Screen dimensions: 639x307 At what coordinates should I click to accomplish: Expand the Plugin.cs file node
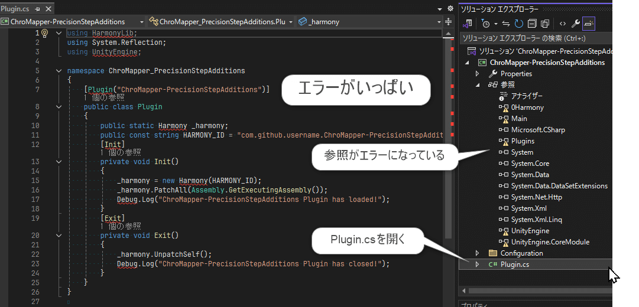pos(477,264)
